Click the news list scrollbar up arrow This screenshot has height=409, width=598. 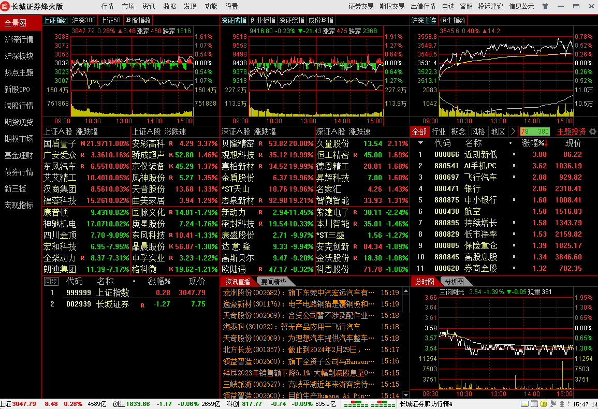[406, 291]
